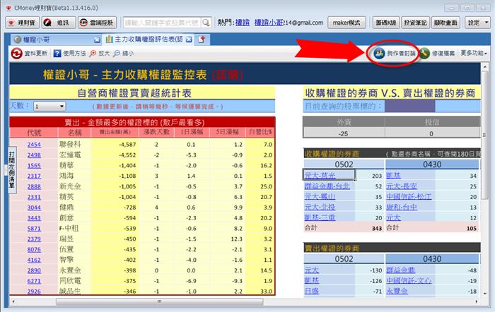The height and width of the screenshot is (312, 495).
Task: Open stock code 2317 link
Action: (x=34, y=176)
